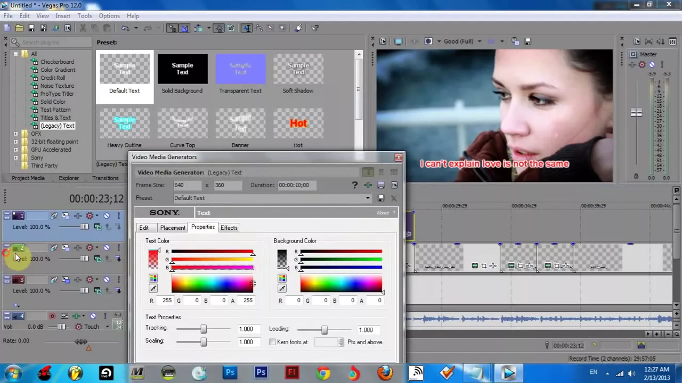Click the About link in Sony Text header
The image size is (682, 383).
[383, 213]
